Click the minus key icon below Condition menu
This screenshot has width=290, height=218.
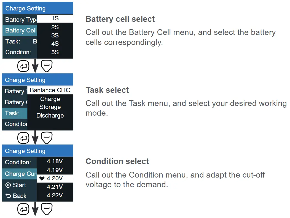(x=47, y=209)
